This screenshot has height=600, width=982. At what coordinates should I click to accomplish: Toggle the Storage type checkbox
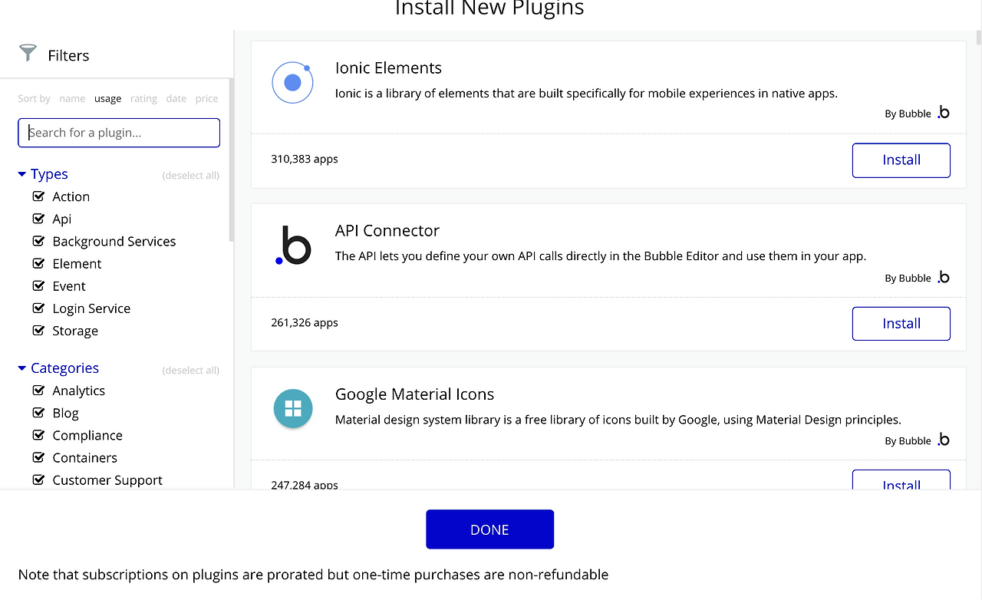point(38,331)
